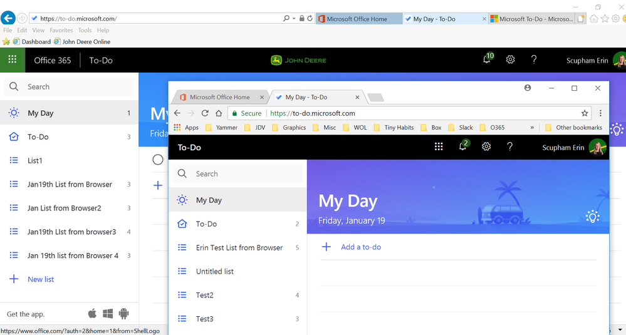Click Chrome address bar URL field
Image resolution: width=626 pixels, height=335 pixels.
[409, 113]
